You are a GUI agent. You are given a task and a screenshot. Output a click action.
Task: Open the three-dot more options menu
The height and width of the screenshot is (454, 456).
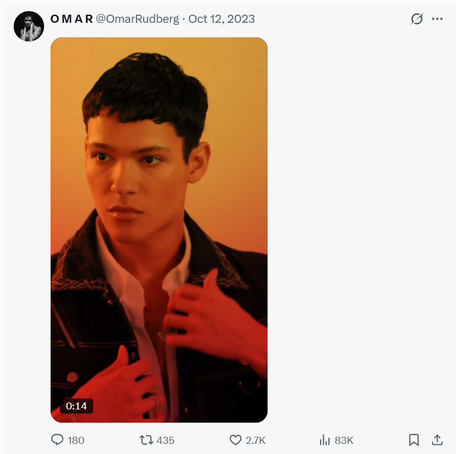coord(437,19)
